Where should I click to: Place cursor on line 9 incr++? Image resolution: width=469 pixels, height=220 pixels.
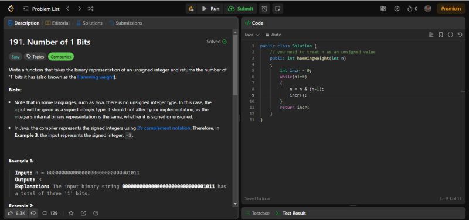298,95
